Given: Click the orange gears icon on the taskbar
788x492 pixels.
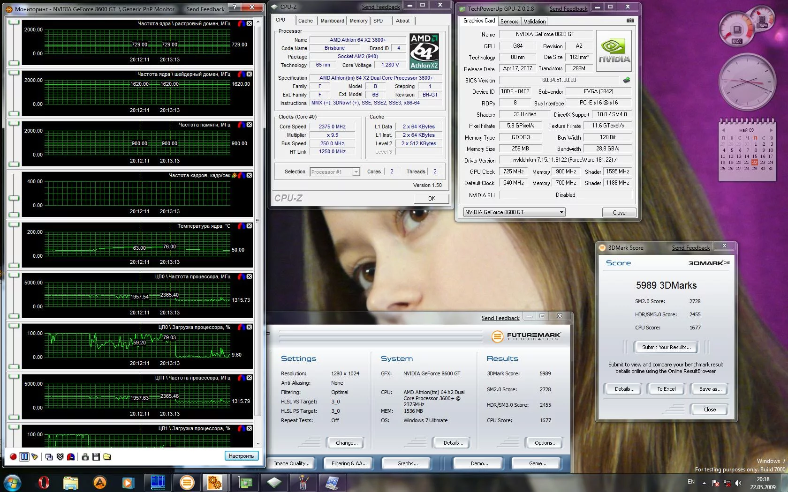Looking at the screenshot, I should point(215,483).
